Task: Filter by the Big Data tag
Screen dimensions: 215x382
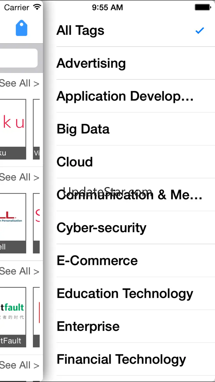Action: click(x=83, y=129)
